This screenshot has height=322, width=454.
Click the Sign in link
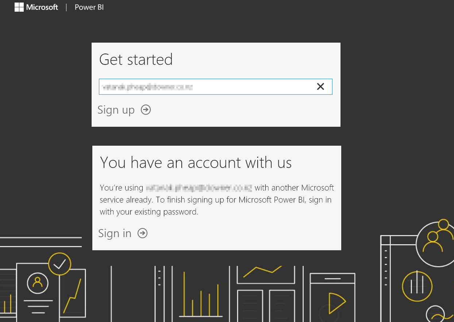pos(115,233)
